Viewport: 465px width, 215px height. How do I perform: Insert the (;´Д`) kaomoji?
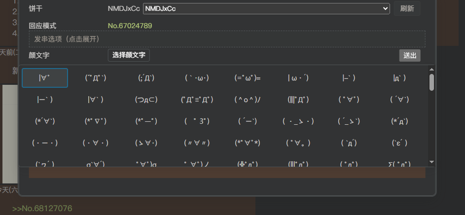pyautogui.click(x=146, y=78)
